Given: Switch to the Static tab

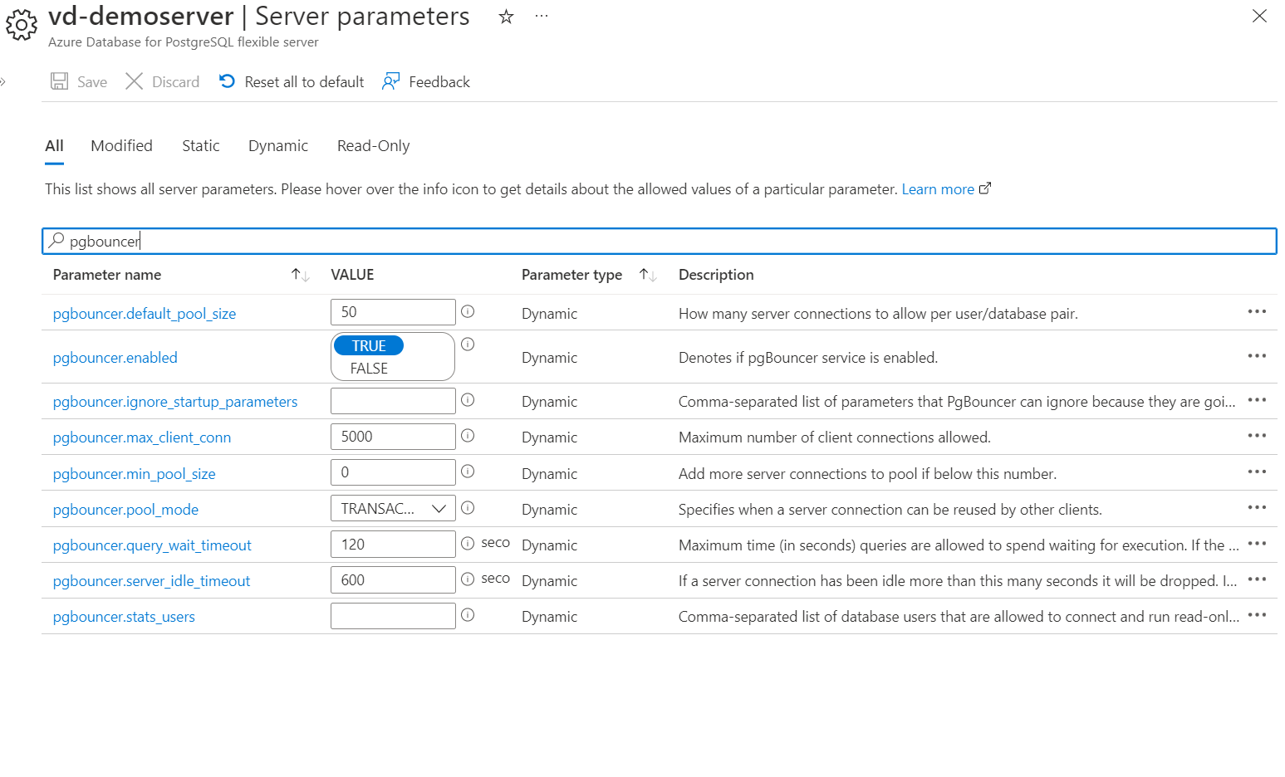Looking at the screenshot, I should coord(201,145).
